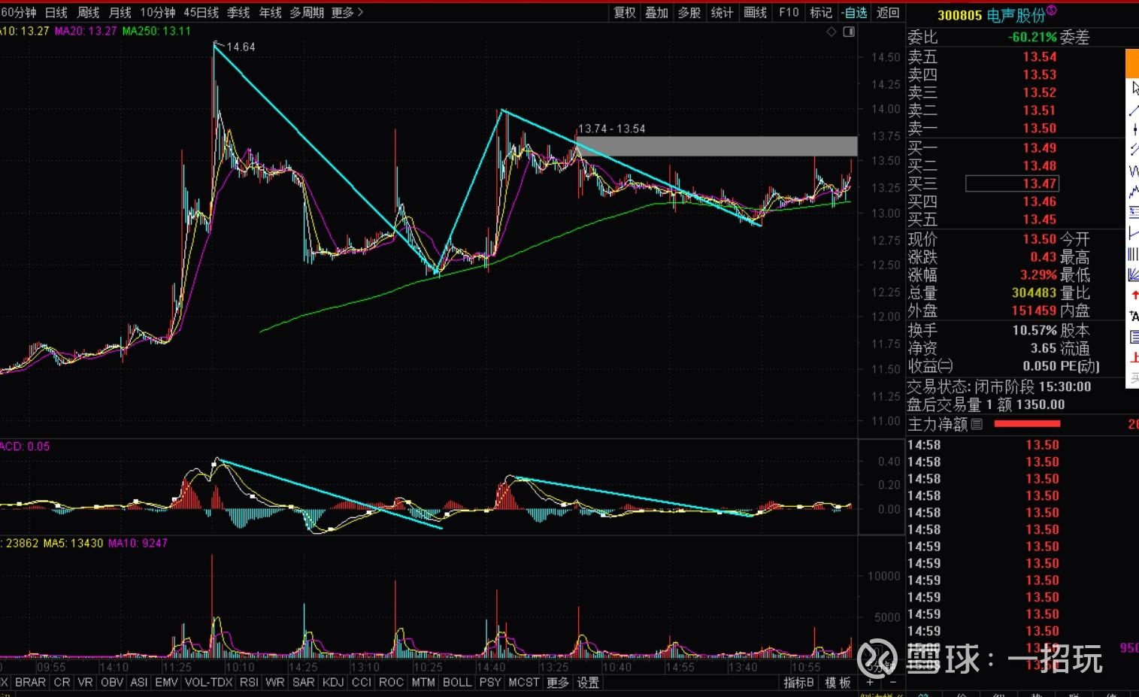
Task: Select the 10分钟 period tab
Action: pyautogui.click(x=158, y=12)
